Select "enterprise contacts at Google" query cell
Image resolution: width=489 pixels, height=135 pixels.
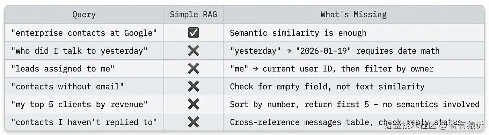coord(84,33)
